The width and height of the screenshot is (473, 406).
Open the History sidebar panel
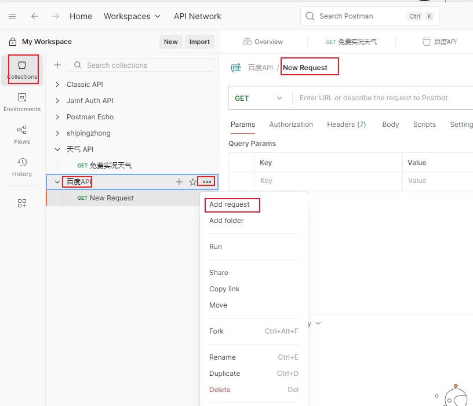pyautogui.click(x=22, y=167)
